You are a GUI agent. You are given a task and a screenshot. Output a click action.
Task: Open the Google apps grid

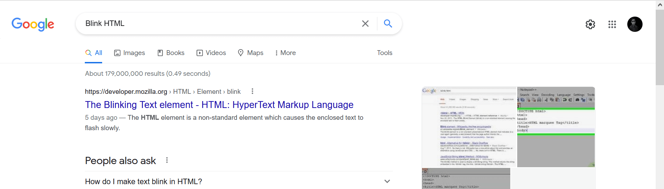(612, 24)
